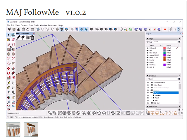Pick the Paint Bucket tool

[8, 40]
